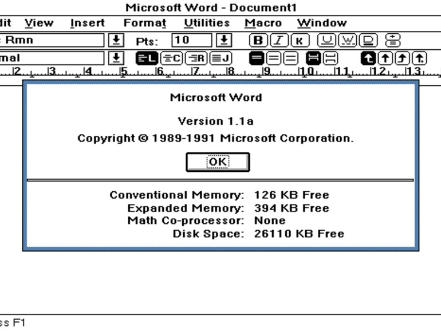441x331 pixels.
Task: Click the superscript/subscript ribbon icon
Action: pyautogui.click(x=393, y=41)
